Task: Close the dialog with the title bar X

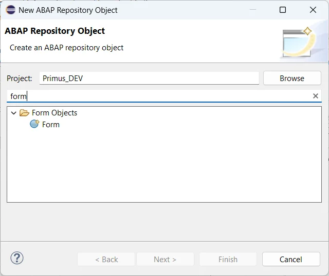Action: point(313,10)
